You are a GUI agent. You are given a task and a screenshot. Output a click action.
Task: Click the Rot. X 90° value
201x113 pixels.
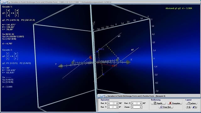pos(120,103)
